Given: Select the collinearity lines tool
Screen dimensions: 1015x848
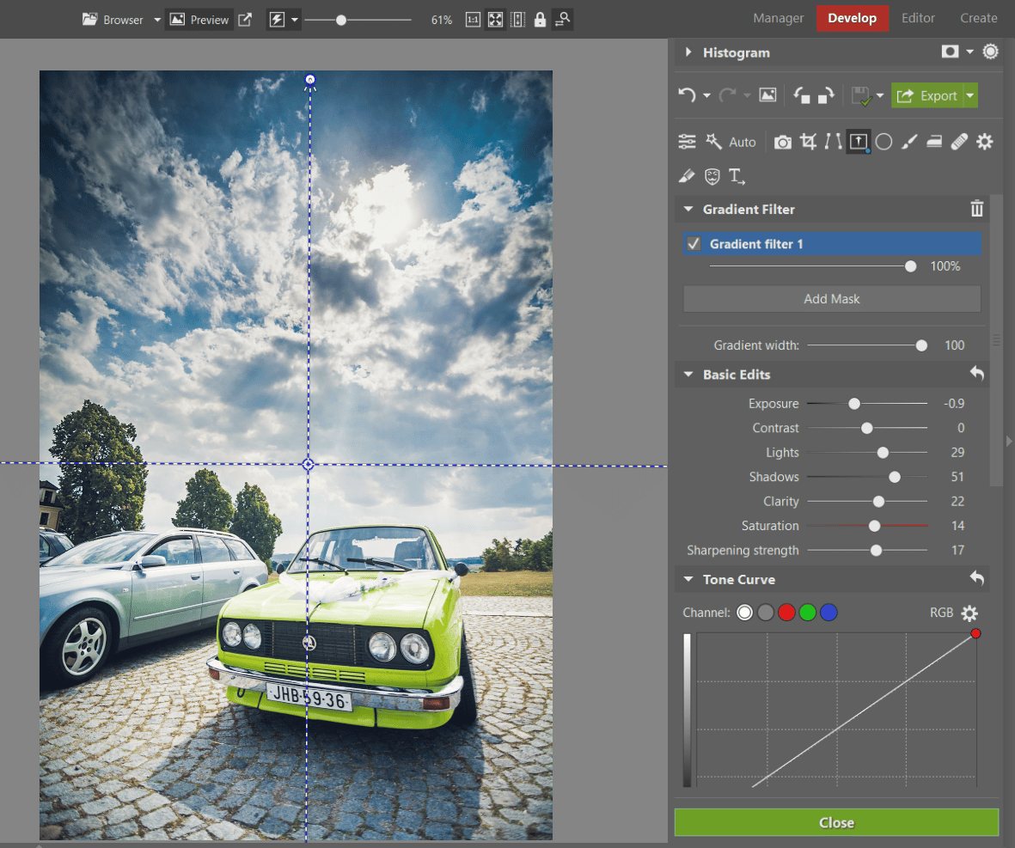Looking at the screenshot, I should (x=833, y=141).
